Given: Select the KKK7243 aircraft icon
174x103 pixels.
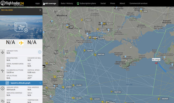Looking at the screenshot, I should click(x=95, y=55).
